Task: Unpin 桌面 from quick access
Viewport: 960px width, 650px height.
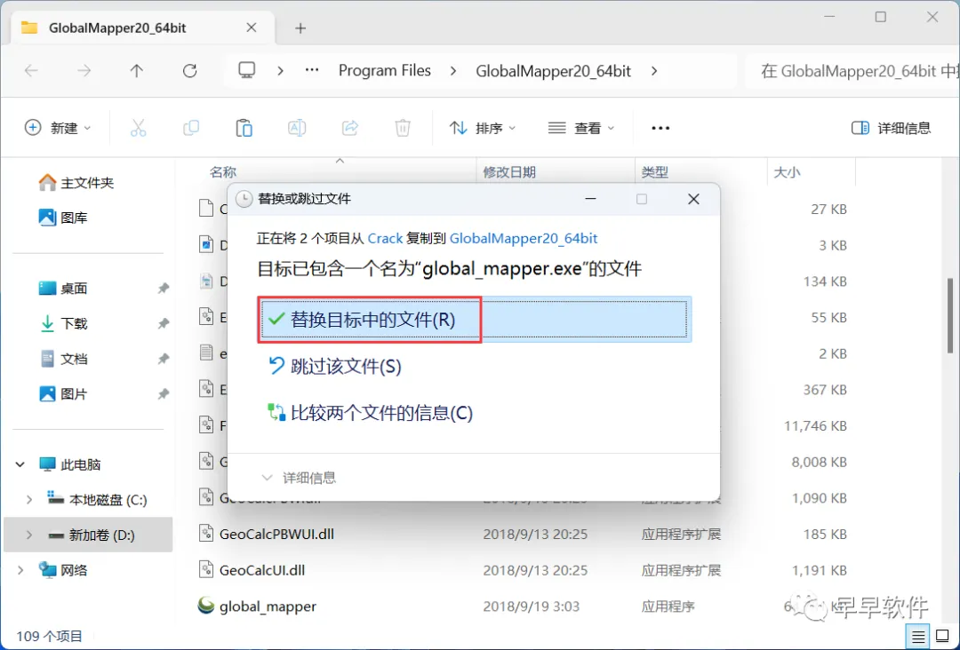Action: click(x=163, y=288)
